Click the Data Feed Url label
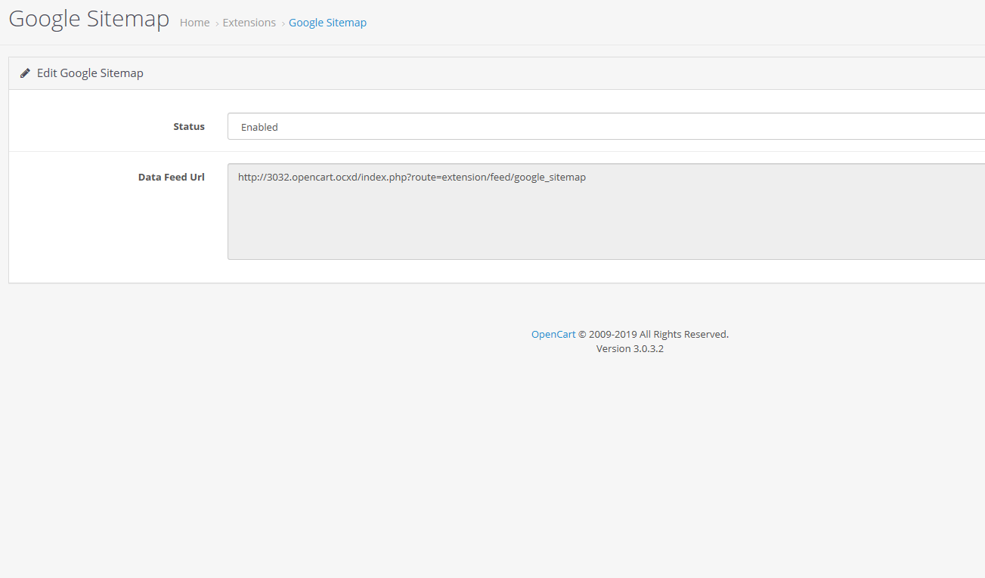This screenshot has width=985, height=578. click(172, 177)
